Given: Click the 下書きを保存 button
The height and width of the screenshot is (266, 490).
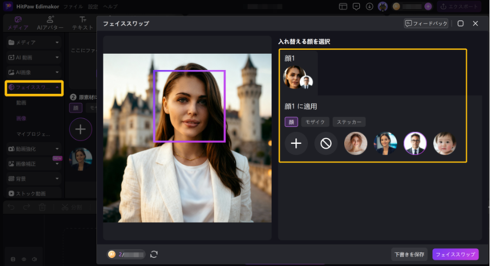Looking at the screenshot, I should [x=410, y=254].
